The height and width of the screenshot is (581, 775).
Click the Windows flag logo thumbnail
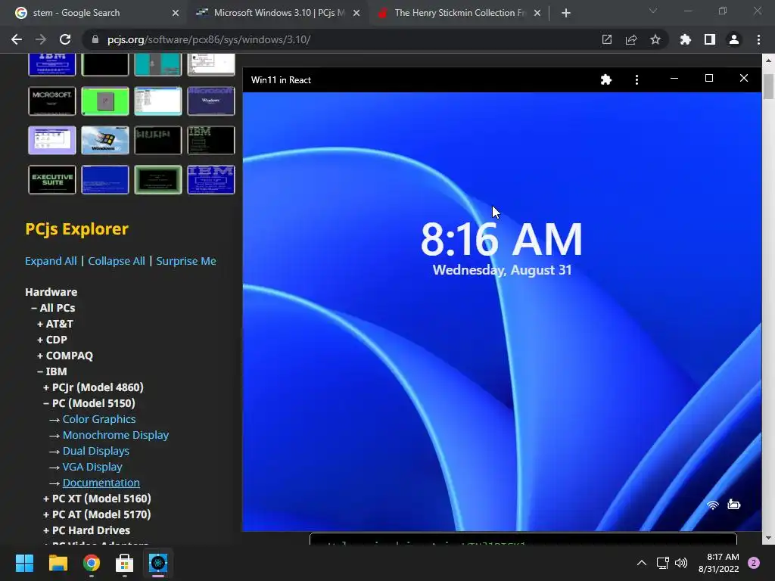coord(105,140)
